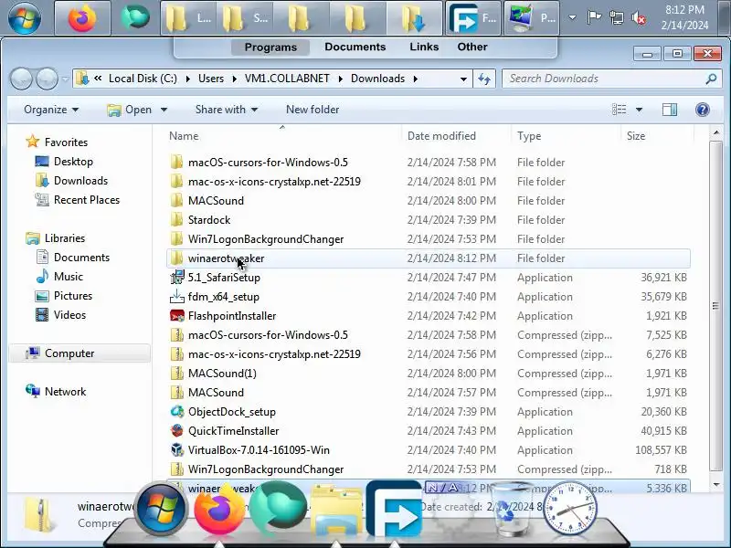Screen dimensions: 731x548
Task: Click the analog clock in the dock
Action: coord(569,509)
